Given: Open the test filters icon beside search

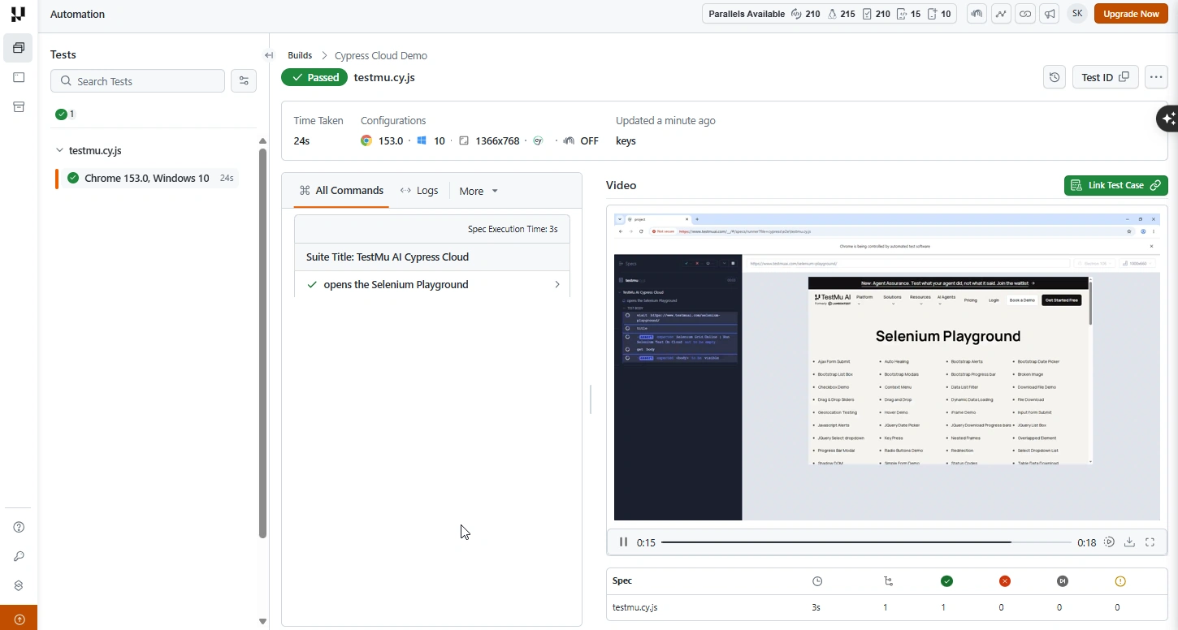Looking at the screenshot, I should pos(244,81).
